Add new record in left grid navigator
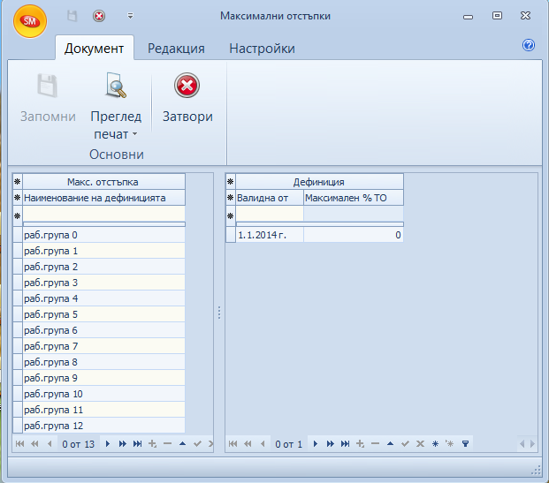 tap(152, 444)
